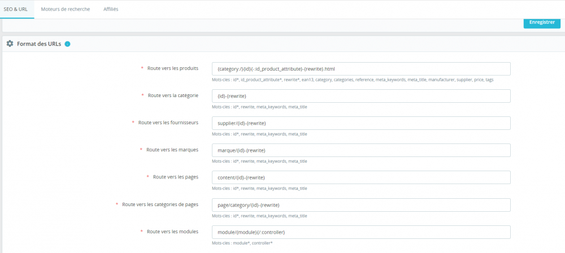565x253 pixels.
Task: Click the Format des URLs section heading
Action: [39, 43]
